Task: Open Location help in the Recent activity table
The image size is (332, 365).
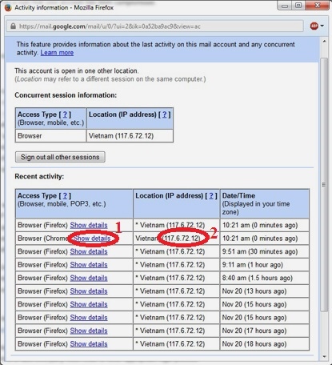Action: (211, 196)
